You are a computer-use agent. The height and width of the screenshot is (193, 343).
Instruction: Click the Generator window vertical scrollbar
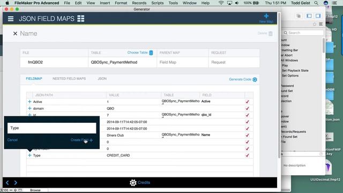pos(279,85)
